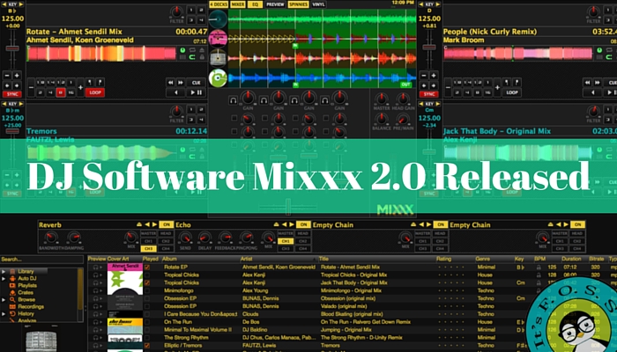Switch to the 4 DECKS tab
This screenshot has height=352, width=617.
click(x=218, y=4)
